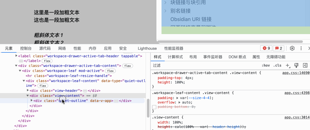Open the DevTools three-dot more menu
Viewport: 310px width, 130px height.
[x=301, y=48]
